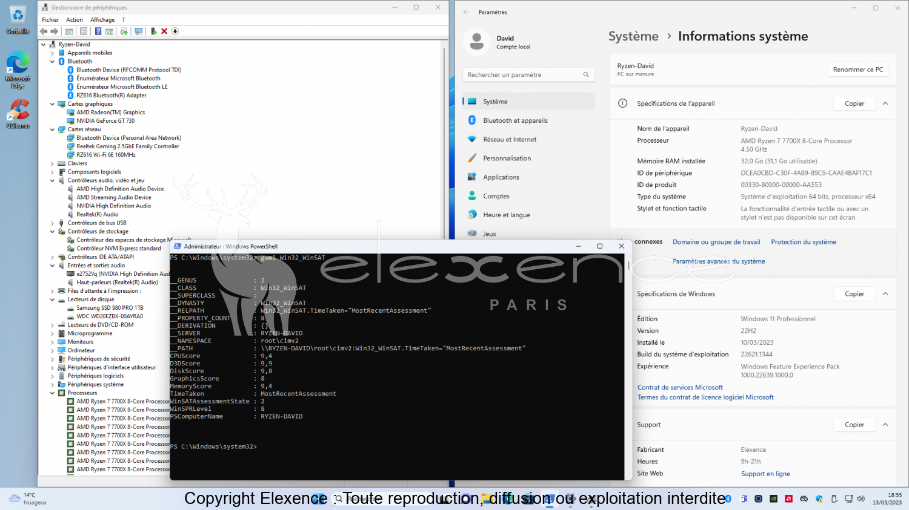
Task: Open the Affichage menu
Action: point(102,20)
